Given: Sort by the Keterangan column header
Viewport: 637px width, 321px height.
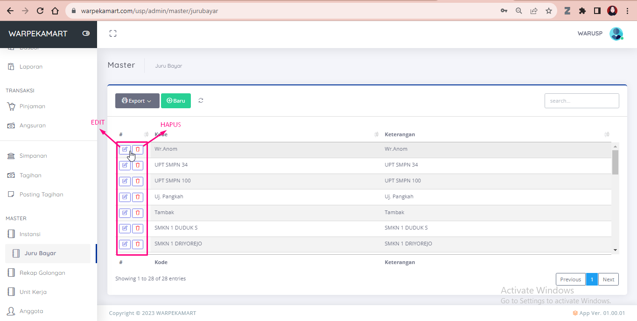Looking at the screenshot, I should [x=496, y=134].
